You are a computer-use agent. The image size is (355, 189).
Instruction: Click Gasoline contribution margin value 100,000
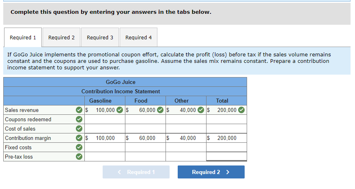(x=105, y=138)
